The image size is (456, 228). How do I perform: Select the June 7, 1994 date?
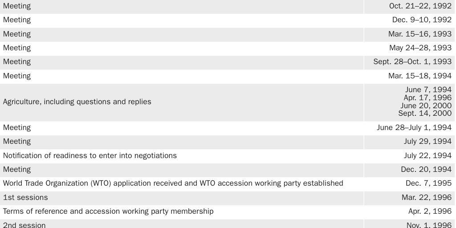[x=428, y=90]
